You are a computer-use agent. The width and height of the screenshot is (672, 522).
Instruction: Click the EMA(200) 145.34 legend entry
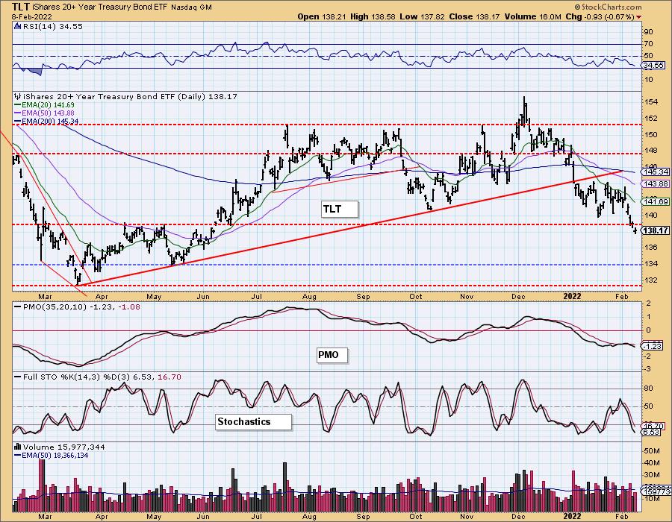coord(46,121)
